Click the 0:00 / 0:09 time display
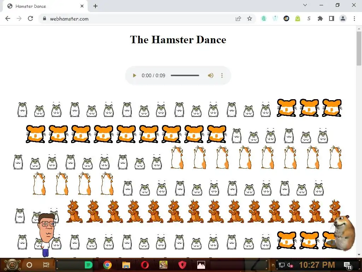 pyautogui.click(x=153, y=76)
